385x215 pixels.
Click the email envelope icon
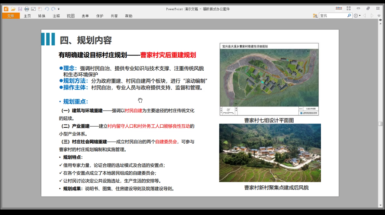pos(33,9)
